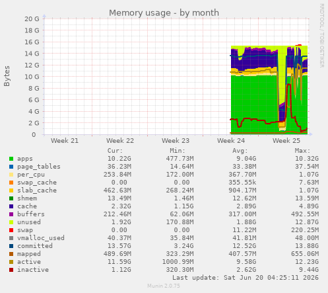Click the yellow slab_cache legend swatch

pos(11,190)
